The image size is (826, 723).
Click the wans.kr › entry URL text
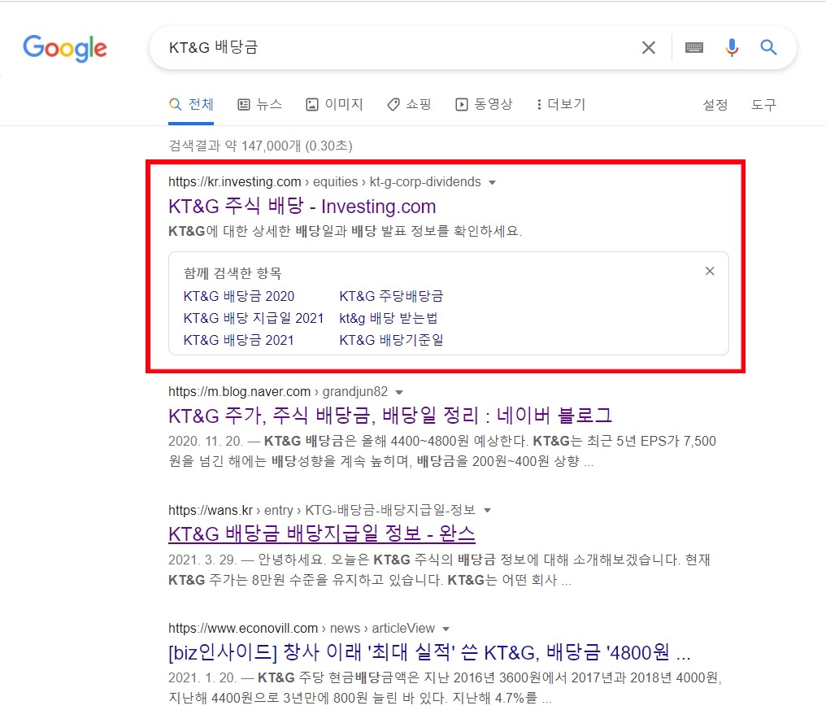pyautogui.click(x=322, y=510)
